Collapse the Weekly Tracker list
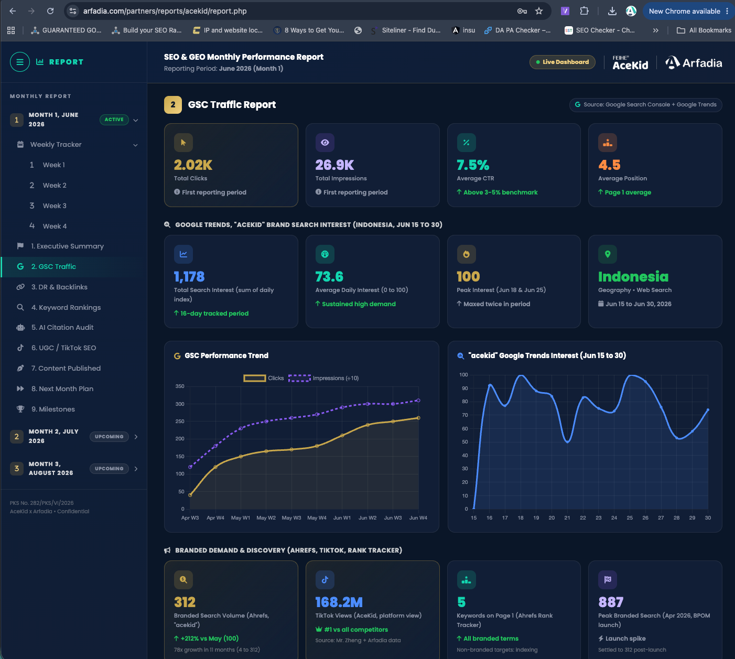The image size is (735, 659). click(x=136, y=145)
